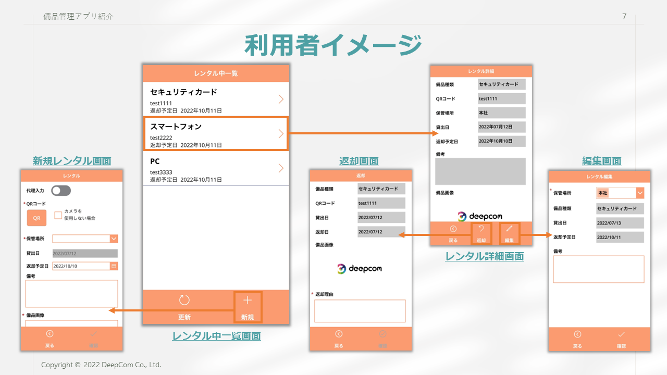Screen dimensions: 667x375
Task: Click the 備考 text area on edit screen
Action: coord(598,269)
